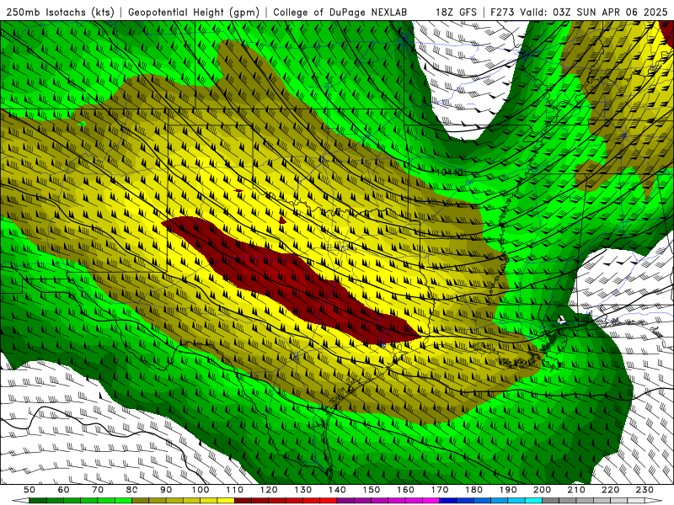674x505 pixels.
Task: Click the '210' color scale label
Action: (x=576, y=490)
